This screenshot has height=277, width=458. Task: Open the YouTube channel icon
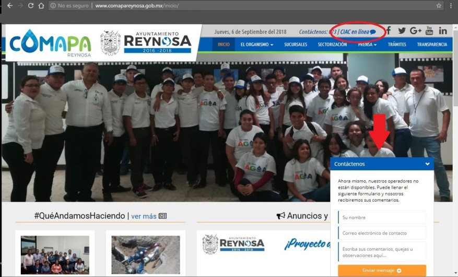pos(429,31)
